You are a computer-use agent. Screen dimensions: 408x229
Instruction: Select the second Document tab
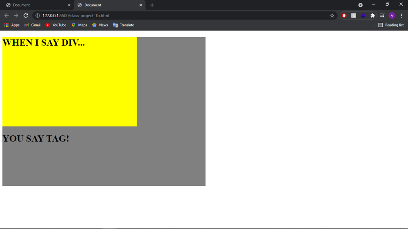(108, 5)
